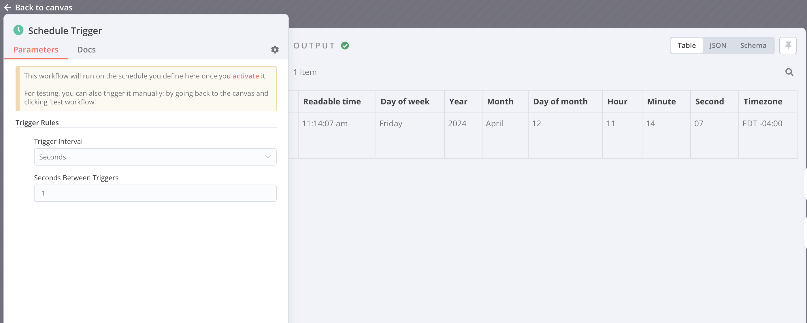
Task: Select the 'Month' column header
Action: pyautogui.click(x=505, y=101)
